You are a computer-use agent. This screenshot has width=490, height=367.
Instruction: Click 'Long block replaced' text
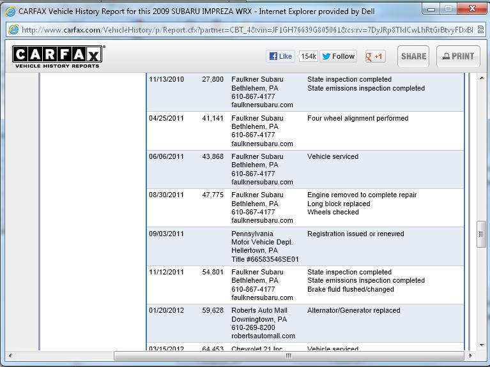339,204
